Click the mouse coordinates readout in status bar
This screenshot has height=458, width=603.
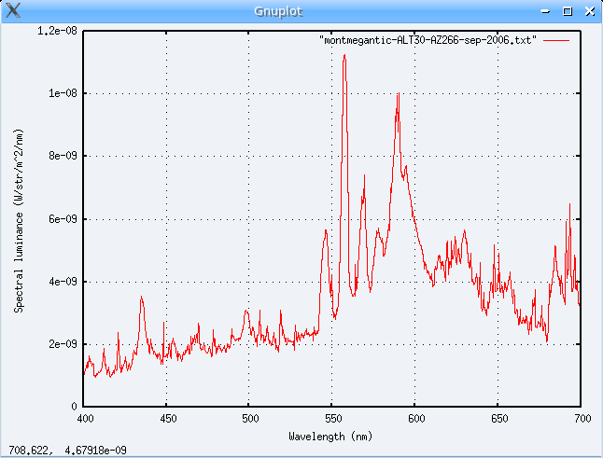(x=67, y=450)
